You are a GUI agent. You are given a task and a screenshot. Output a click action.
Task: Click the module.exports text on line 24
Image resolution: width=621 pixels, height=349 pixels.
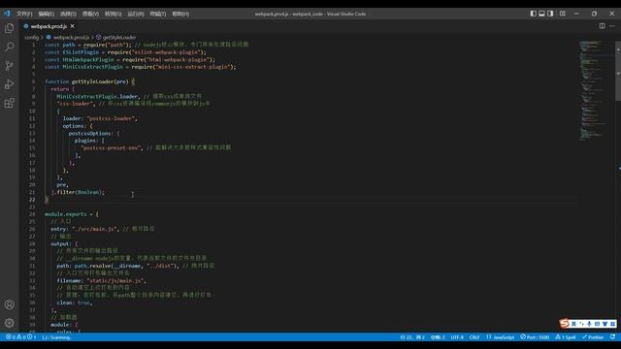point(65,214)
